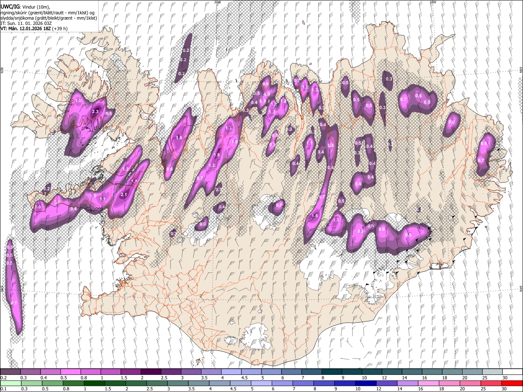Click the '1.6' precipitation value on the map
This screenshot has width=523, height=392.
(179, 138)
